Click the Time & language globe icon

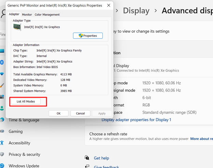tap(2, 120)
